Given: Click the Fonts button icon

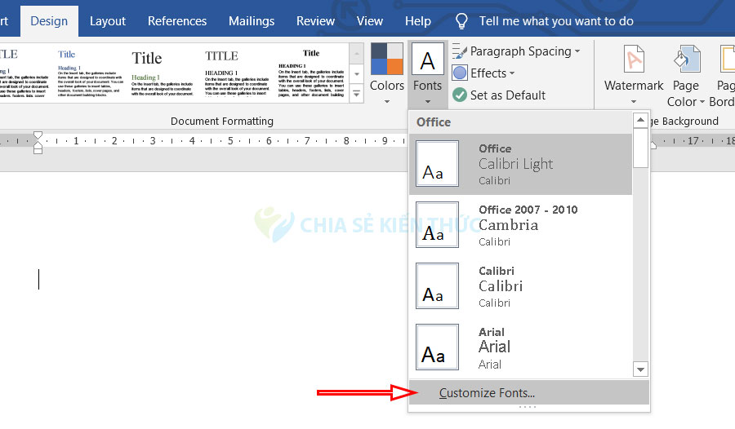Looking at the screenshot, I should coord(427,59).
